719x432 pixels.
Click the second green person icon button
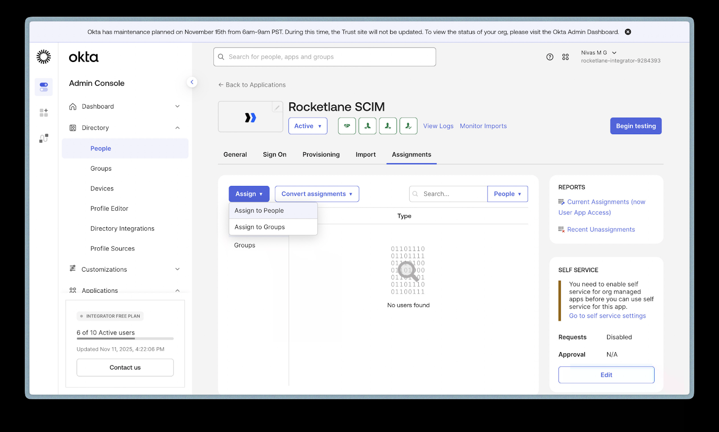(388, 126)
